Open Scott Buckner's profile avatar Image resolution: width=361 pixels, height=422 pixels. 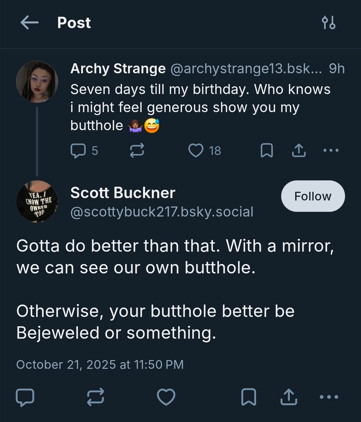tap(37, 201)
